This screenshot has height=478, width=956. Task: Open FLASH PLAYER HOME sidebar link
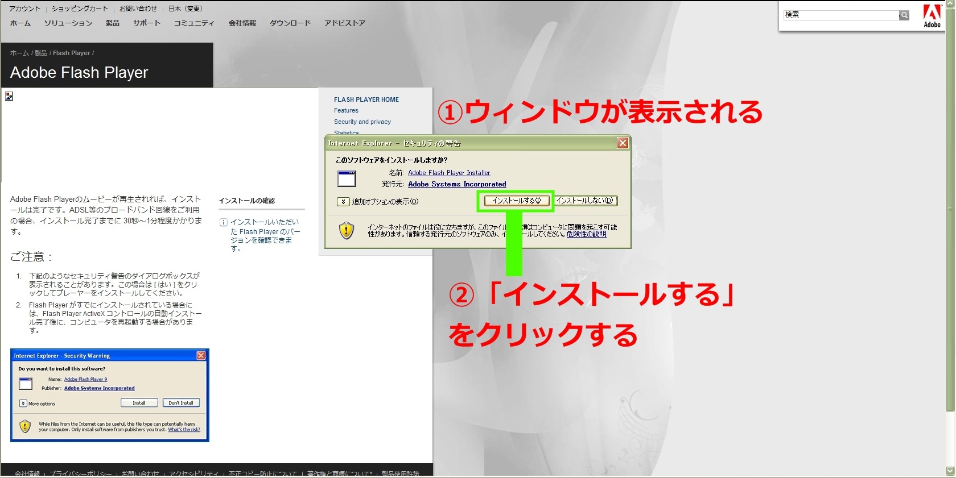366,99
